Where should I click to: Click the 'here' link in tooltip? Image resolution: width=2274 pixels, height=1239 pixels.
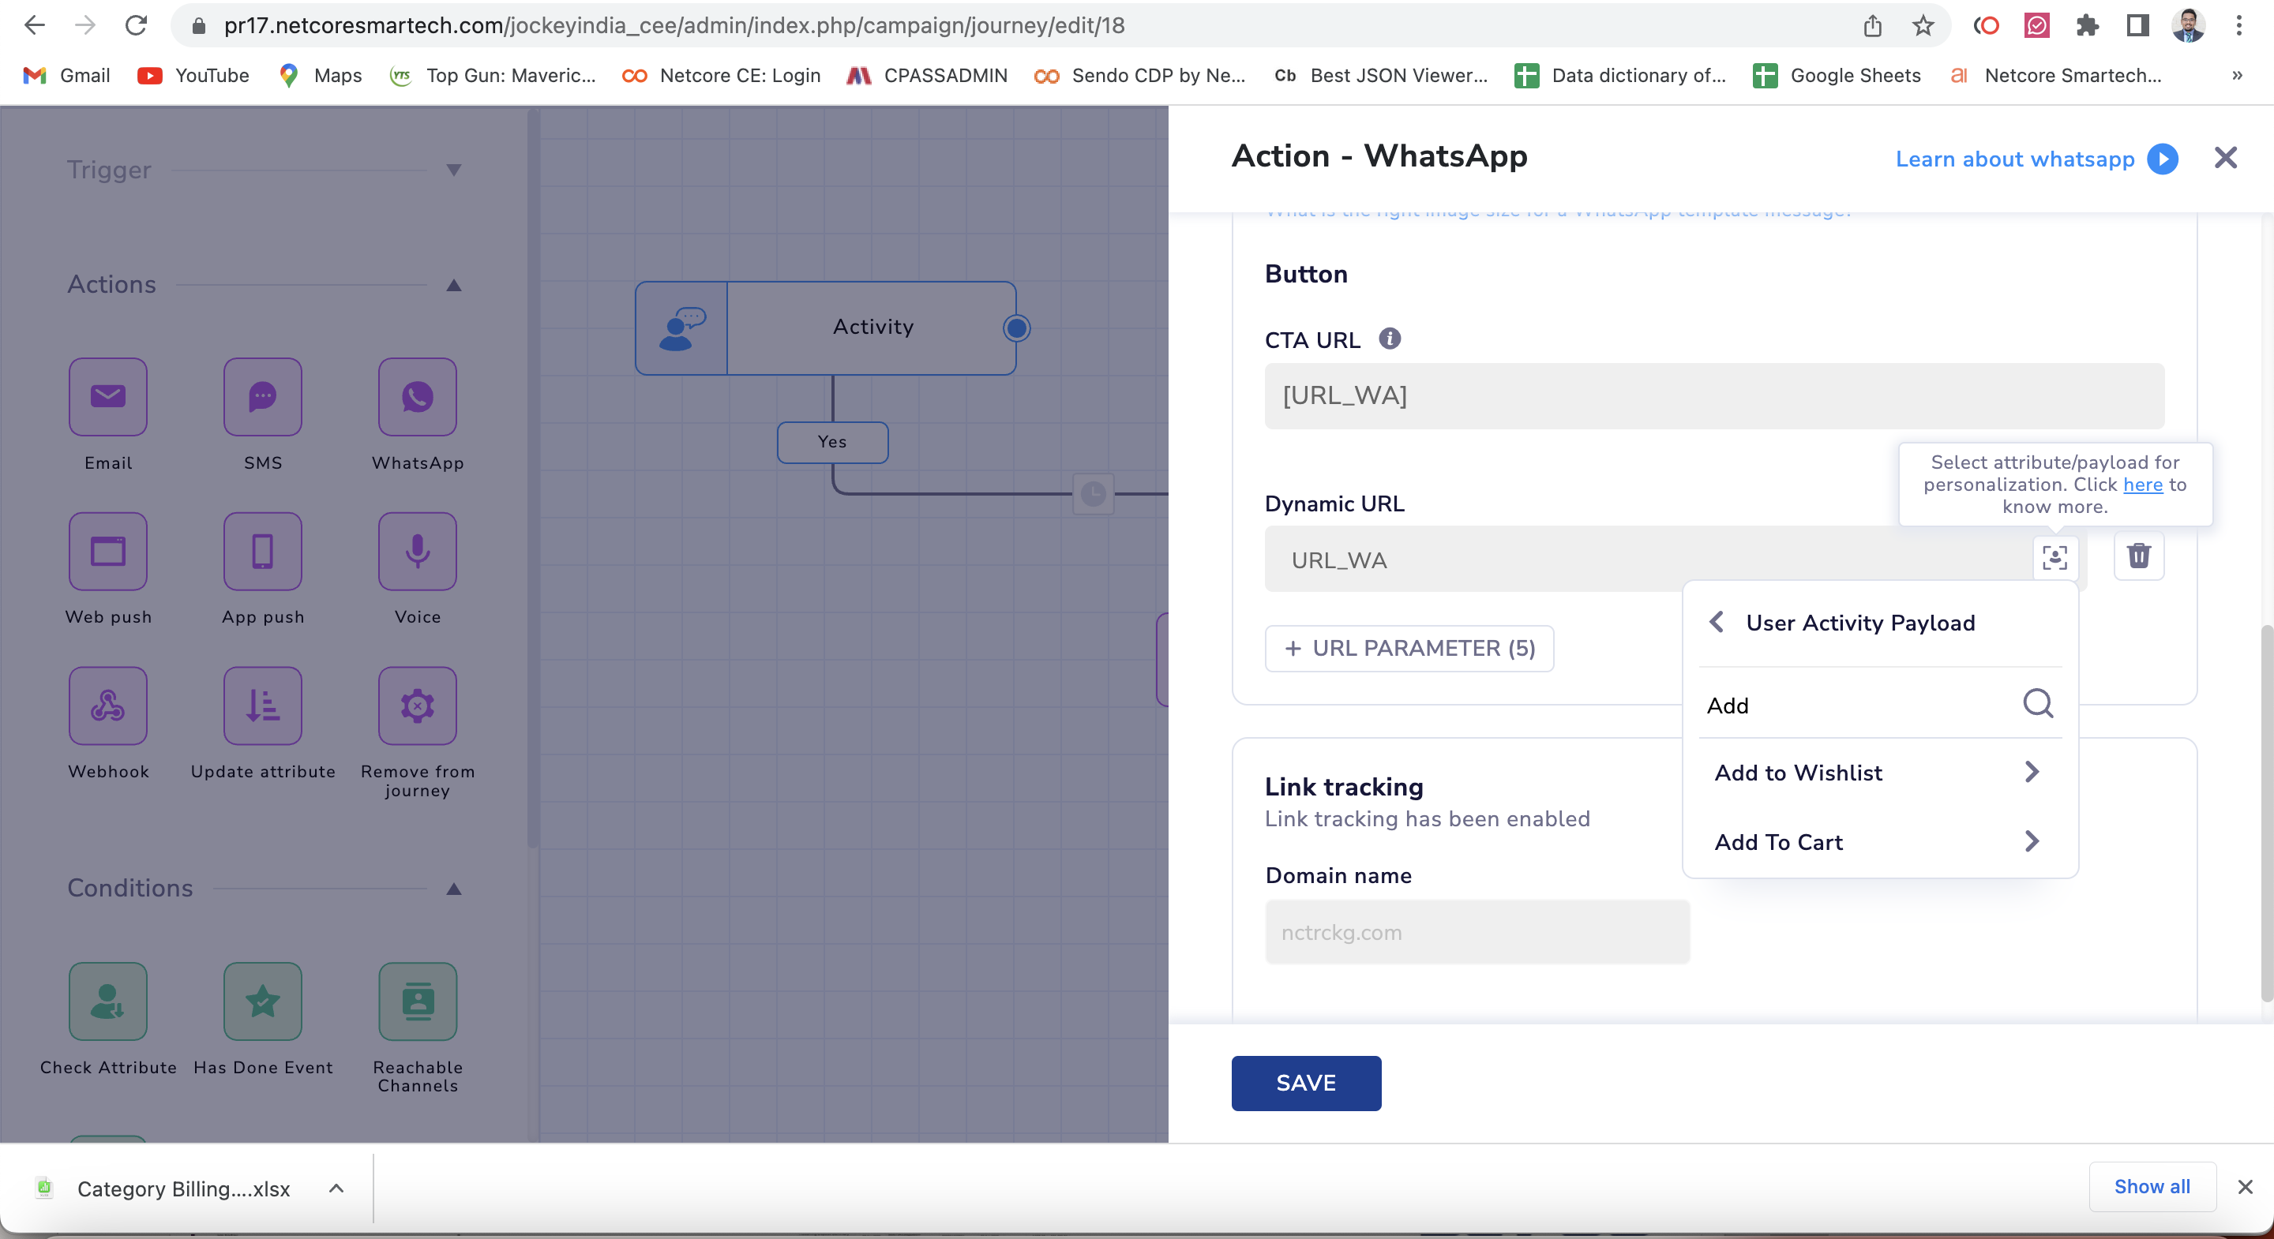[x=2142, y=485]
